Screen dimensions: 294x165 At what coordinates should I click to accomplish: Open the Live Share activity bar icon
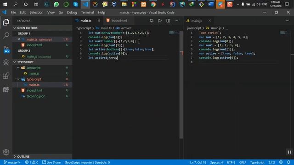(x=6, y=90)
